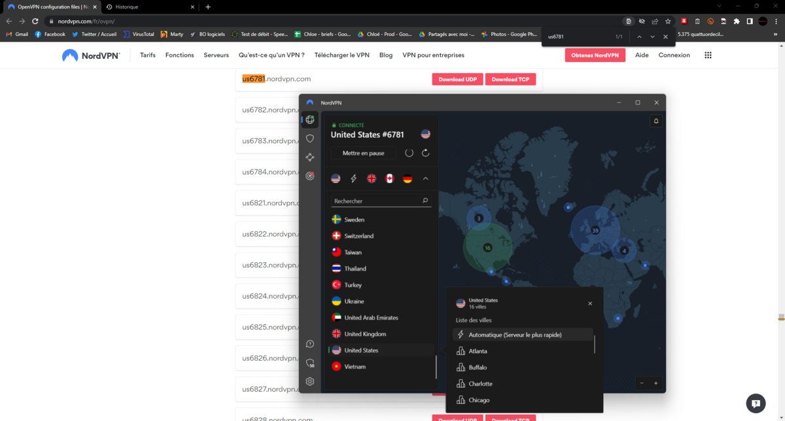Choose Automatique (Serveur le plus rapide)
785x421 pixels.
click(523, 335)
